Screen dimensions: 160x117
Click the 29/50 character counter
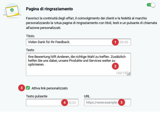(x=124, y=42)
